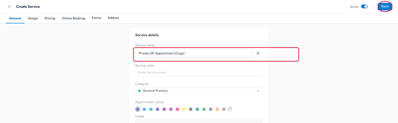Image resolution: width=398 pixels, height=123 pixels.
Task: Click the Service name input field
Action: coord(194,53)
